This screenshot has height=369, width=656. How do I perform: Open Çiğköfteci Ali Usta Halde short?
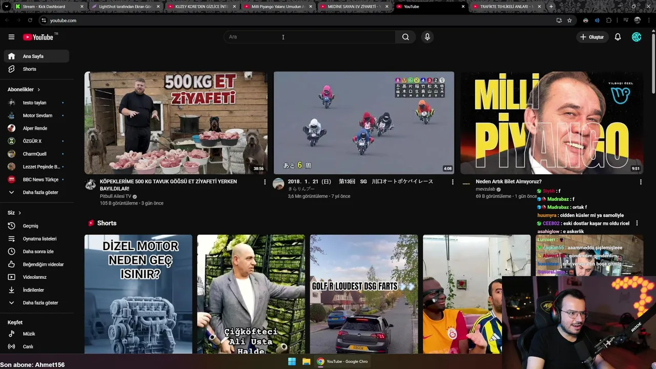pyautogui.click(x=251, y=294)
